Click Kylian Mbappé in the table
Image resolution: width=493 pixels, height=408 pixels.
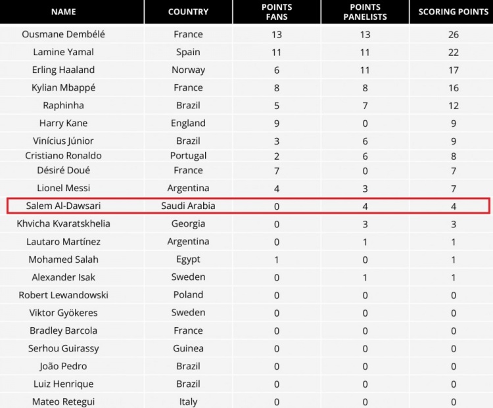(x=63, y=87)
